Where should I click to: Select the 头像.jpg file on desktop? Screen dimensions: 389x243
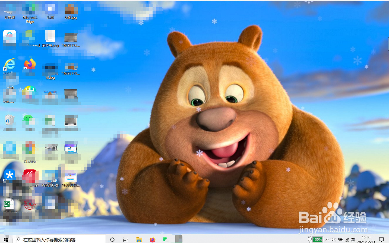[71, 11]
